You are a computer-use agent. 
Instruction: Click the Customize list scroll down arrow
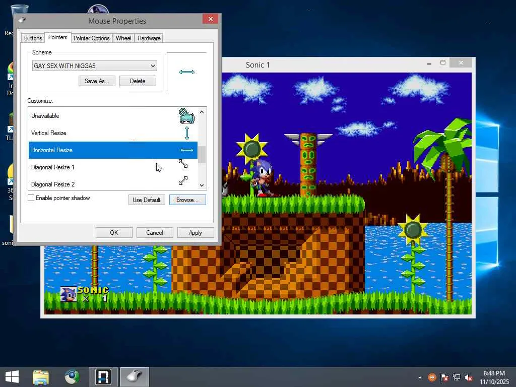click(202, 185)
